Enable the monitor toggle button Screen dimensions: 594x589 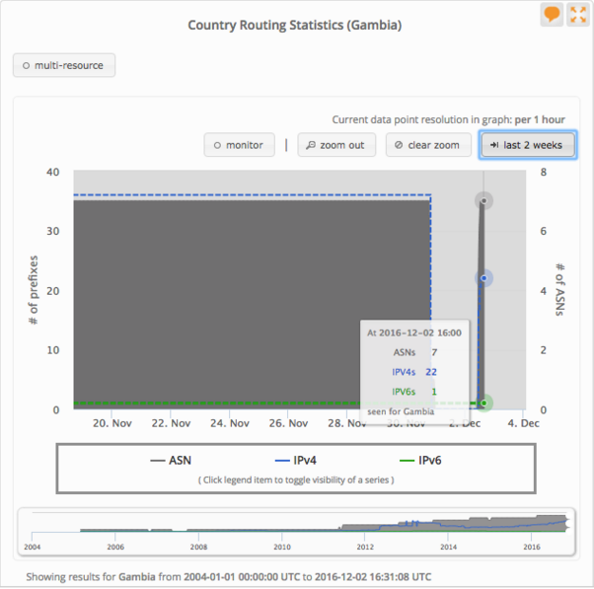[239, 145]
